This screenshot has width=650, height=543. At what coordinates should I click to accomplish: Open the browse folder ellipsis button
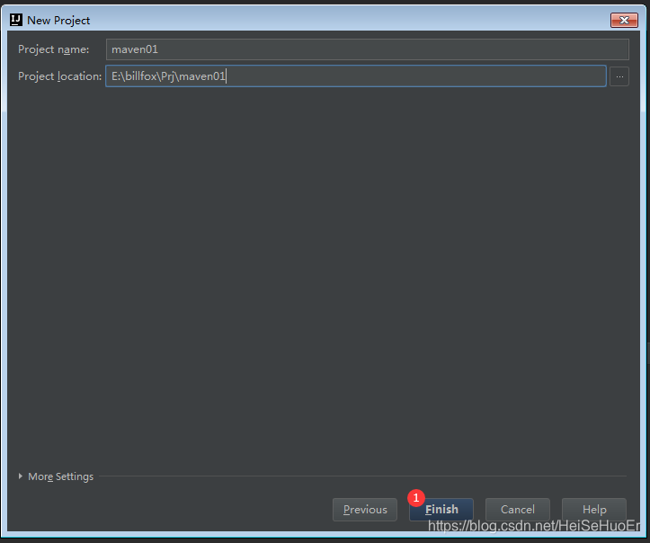click(x=619, y=76)
